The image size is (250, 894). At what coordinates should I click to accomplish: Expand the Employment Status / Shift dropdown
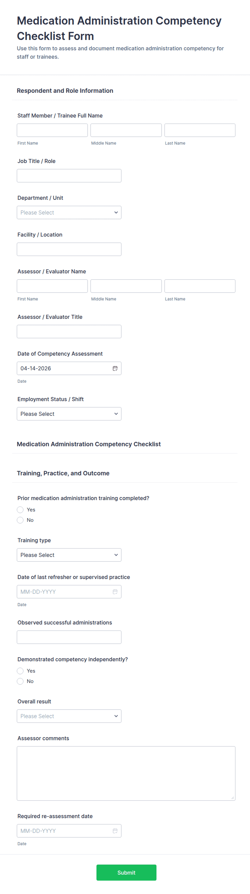pos(69,414)
